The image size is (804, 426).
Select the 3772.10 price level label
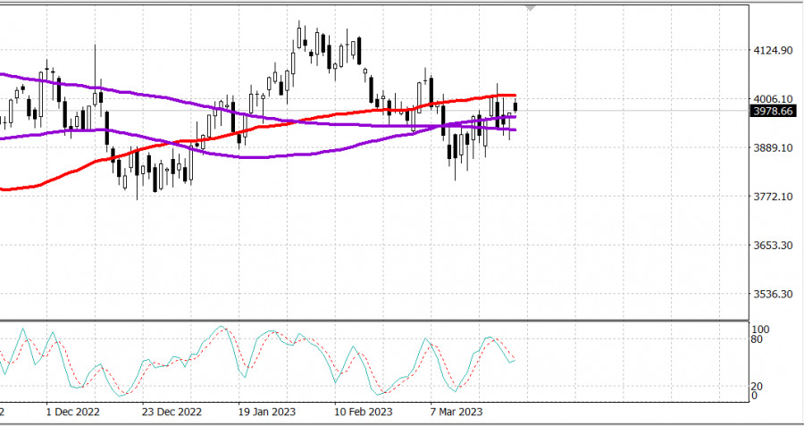point(774,196)
